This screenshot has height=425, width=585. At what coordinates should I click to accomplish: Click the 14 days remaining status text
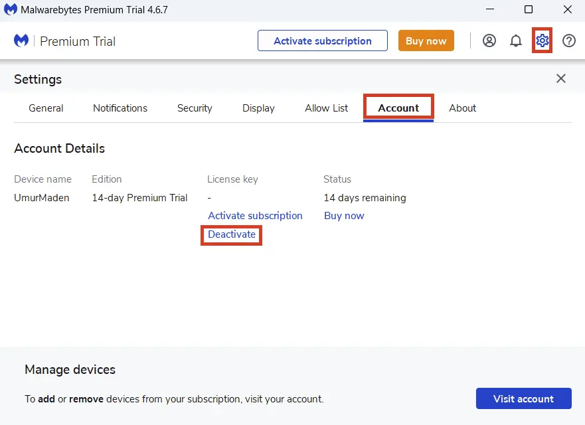tap(365, 198)
